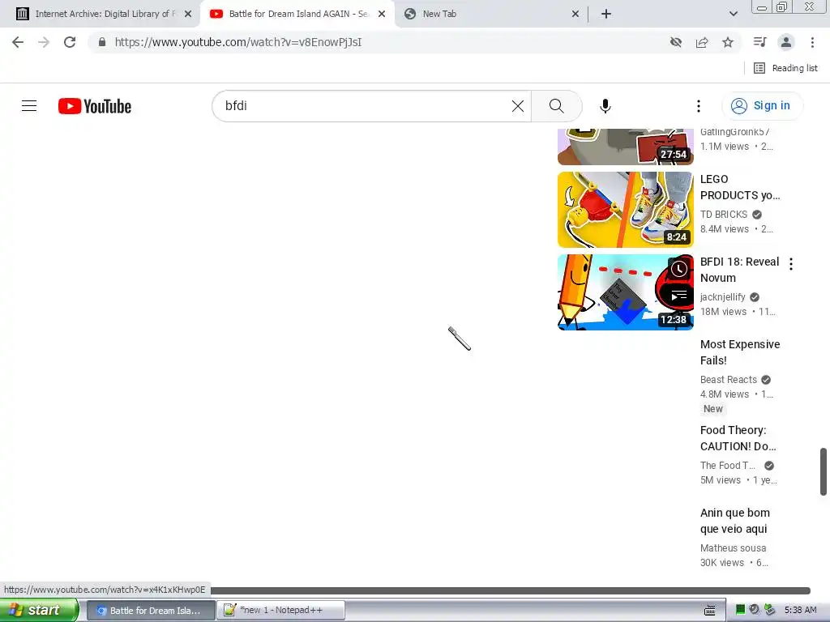Screen dimensions: 830x622
Task: Open Food Theory: CAUTION video title
Action: tap(738, 438)
